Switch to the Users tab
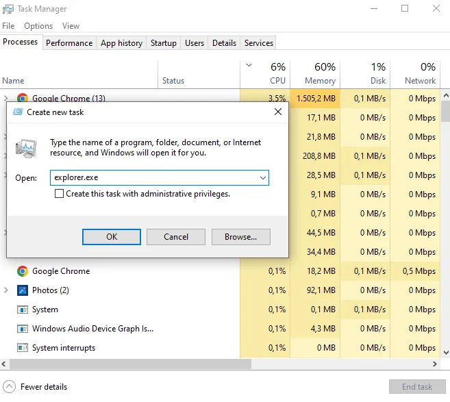The image size is (450, 402). click(x=195, y=43)
